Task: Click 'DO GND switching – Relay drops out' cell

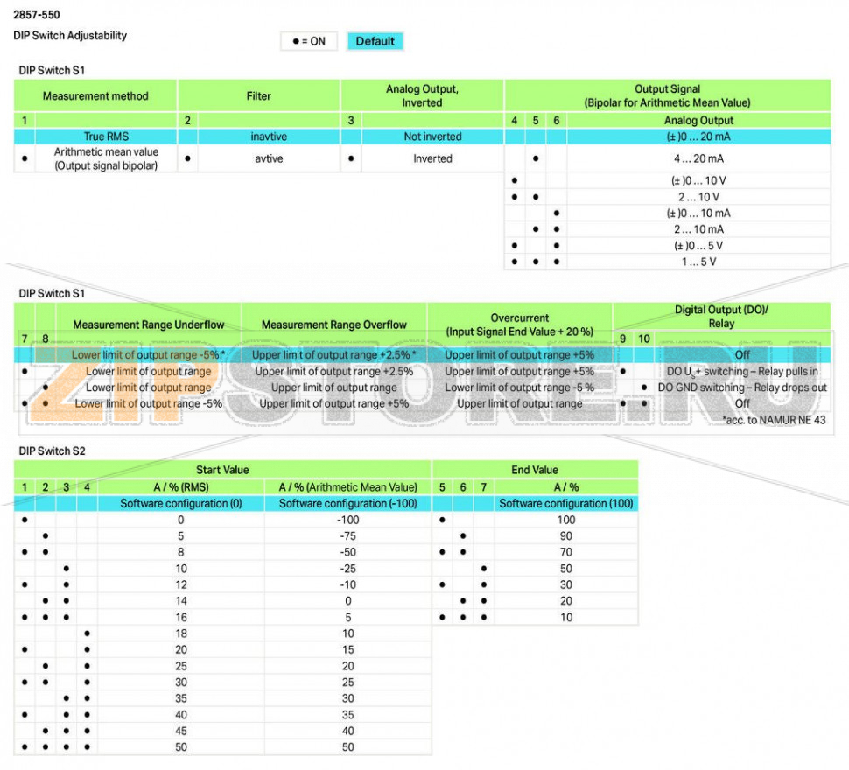Action: pyautogui.click(x=742, y=388)
